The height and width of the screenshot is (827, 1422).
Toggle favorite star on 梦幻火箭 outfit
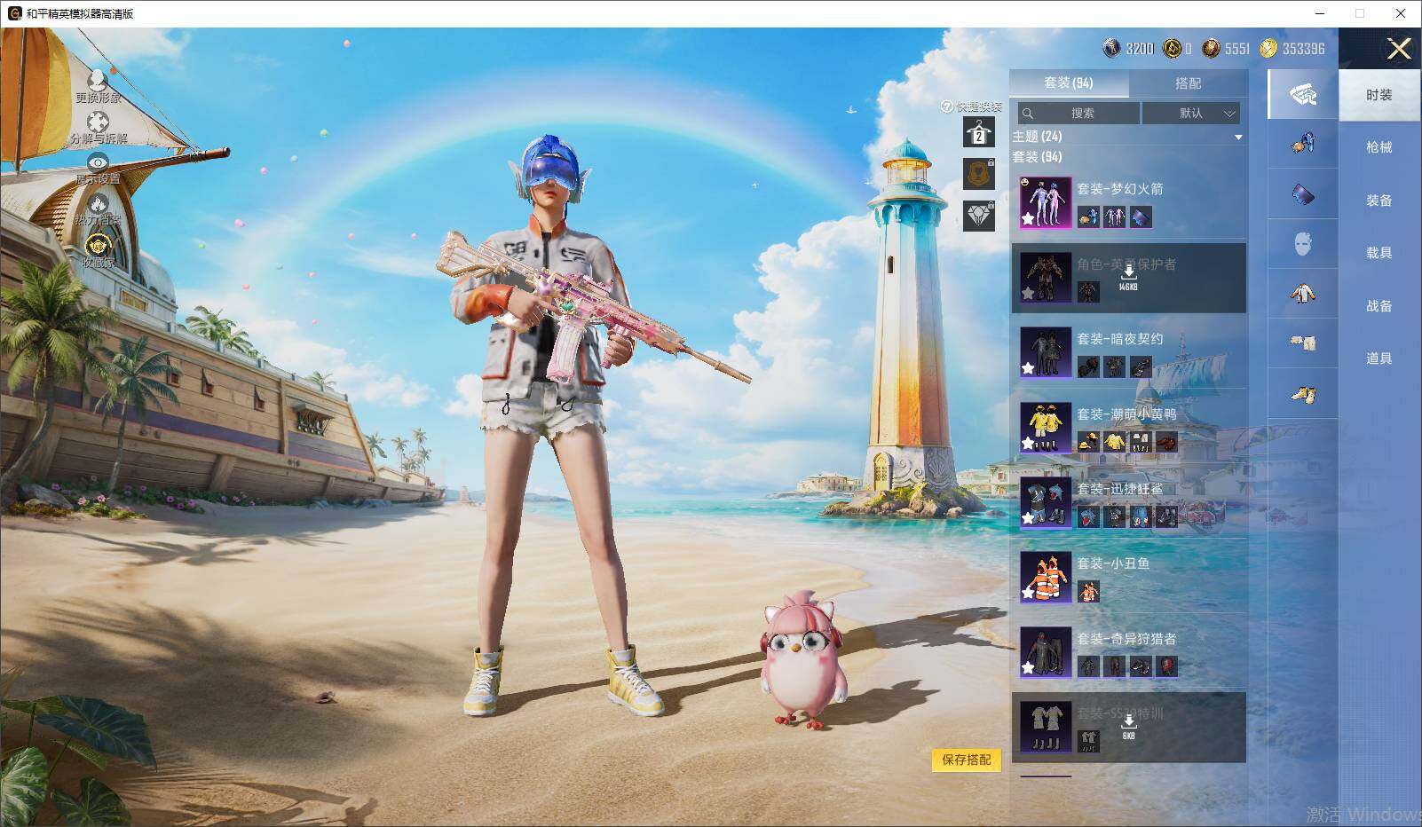point(1028,218)
